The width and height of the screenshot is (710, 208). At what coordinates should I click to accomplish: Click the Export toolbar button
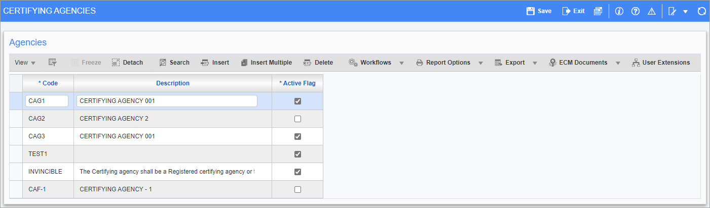point(510,63)
